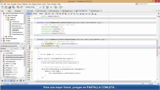Toggle Fully Qualified Names filter in Navigator

pos(17,81)
